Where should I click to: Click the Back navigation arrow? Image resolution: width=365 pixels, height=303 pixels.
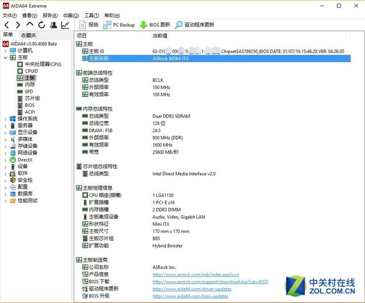click(x=6, y=25)
